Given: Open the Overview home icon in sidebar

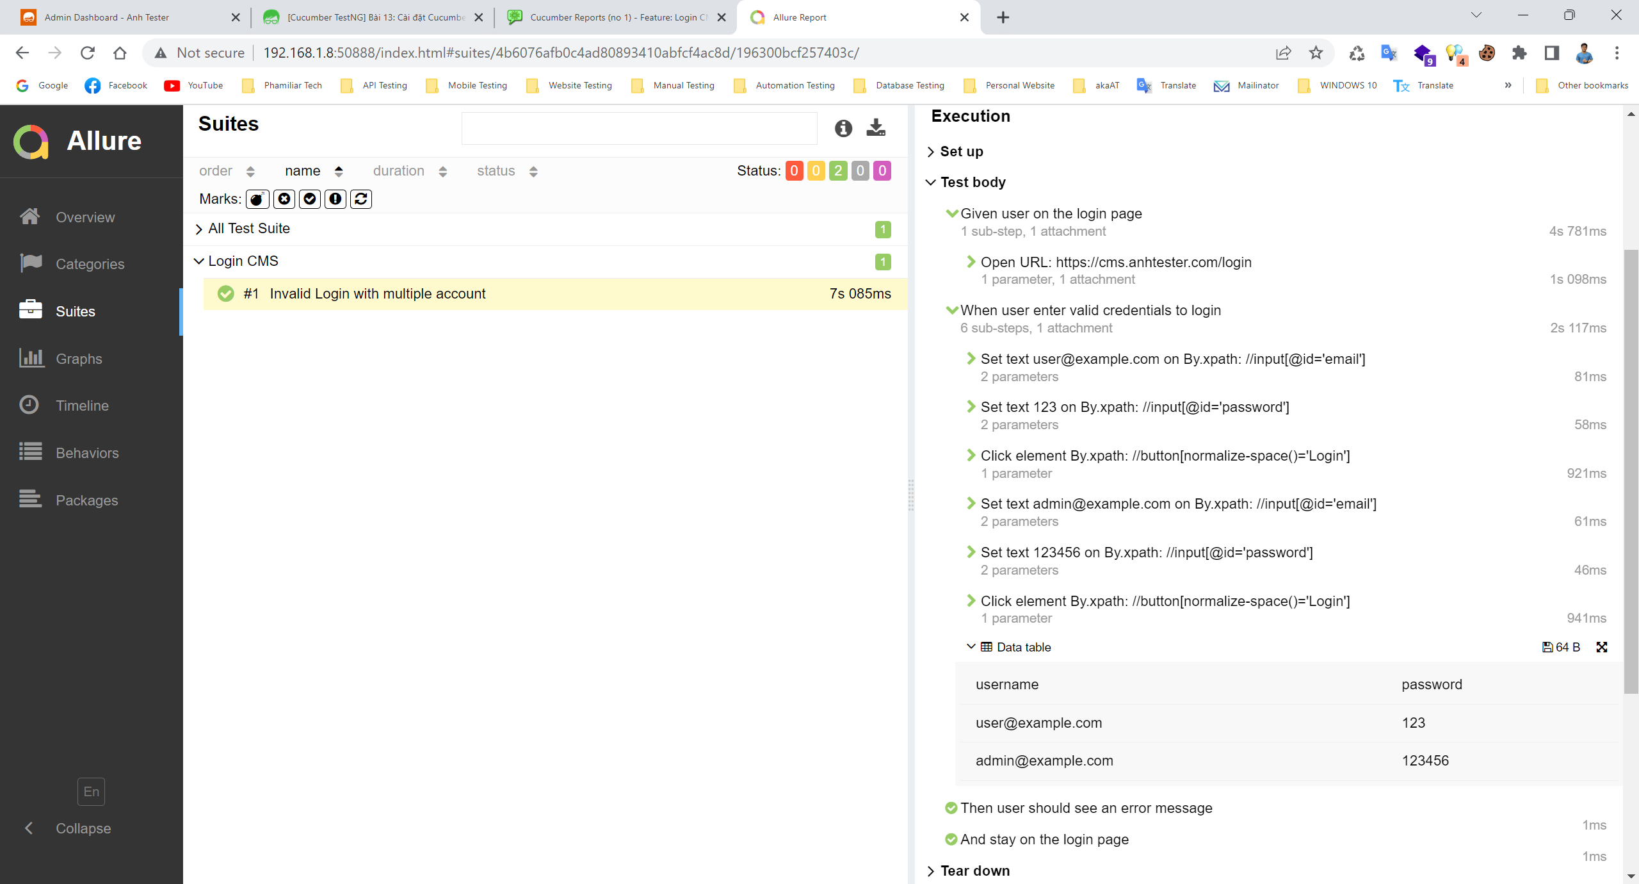Looking at the screenshot, I should 30,217.
